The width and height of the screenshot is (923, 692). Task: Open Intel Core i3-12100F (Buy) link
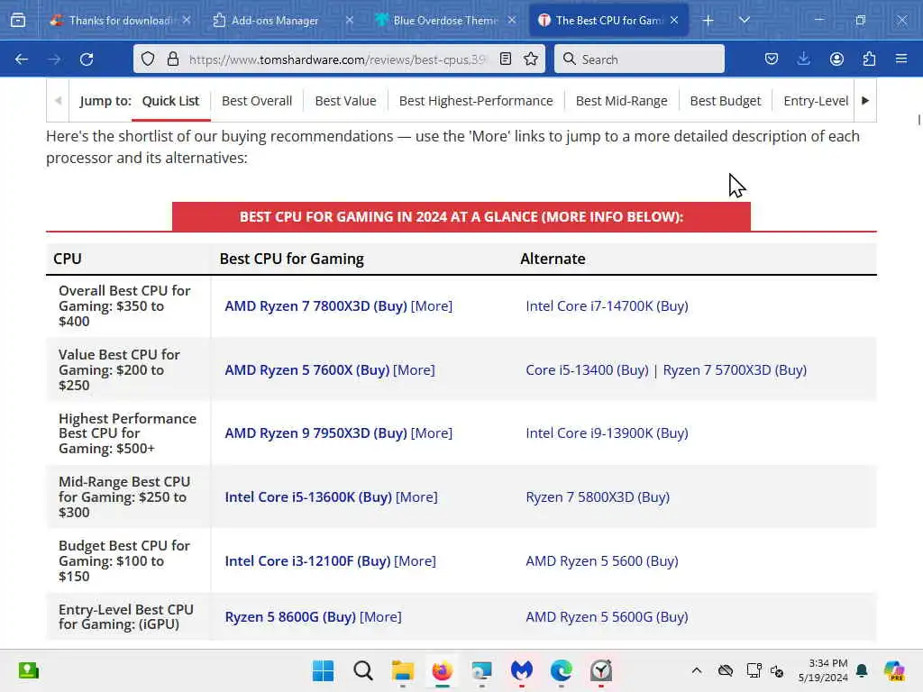pyautogui.click(x=307, y=561)
